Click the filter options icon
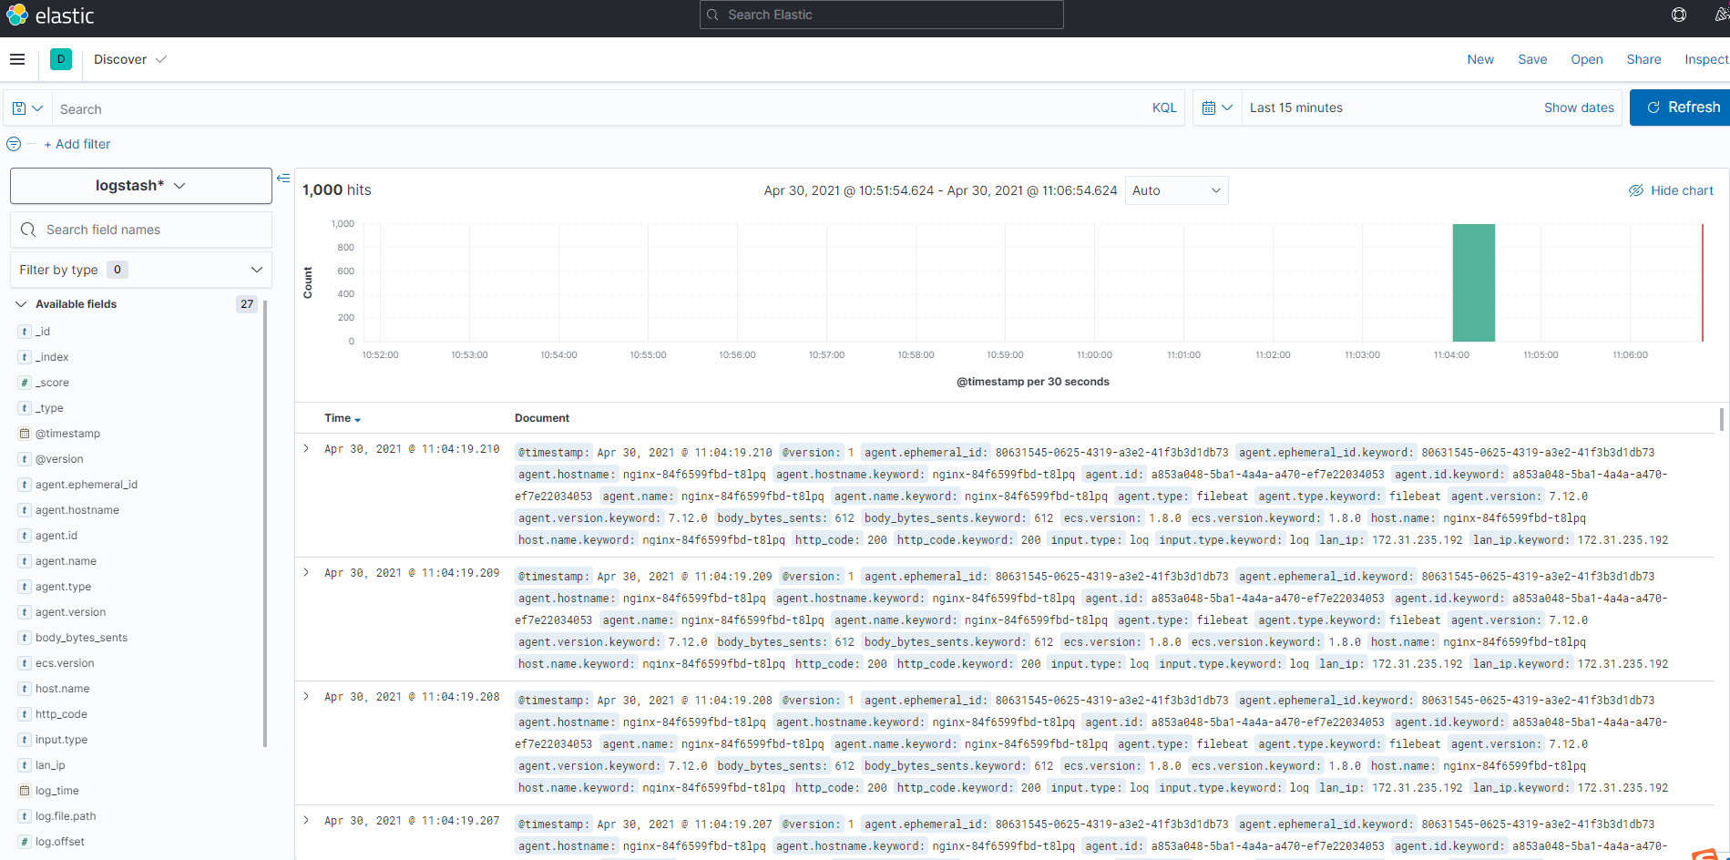1730x860 pixels. coord(14,144)
